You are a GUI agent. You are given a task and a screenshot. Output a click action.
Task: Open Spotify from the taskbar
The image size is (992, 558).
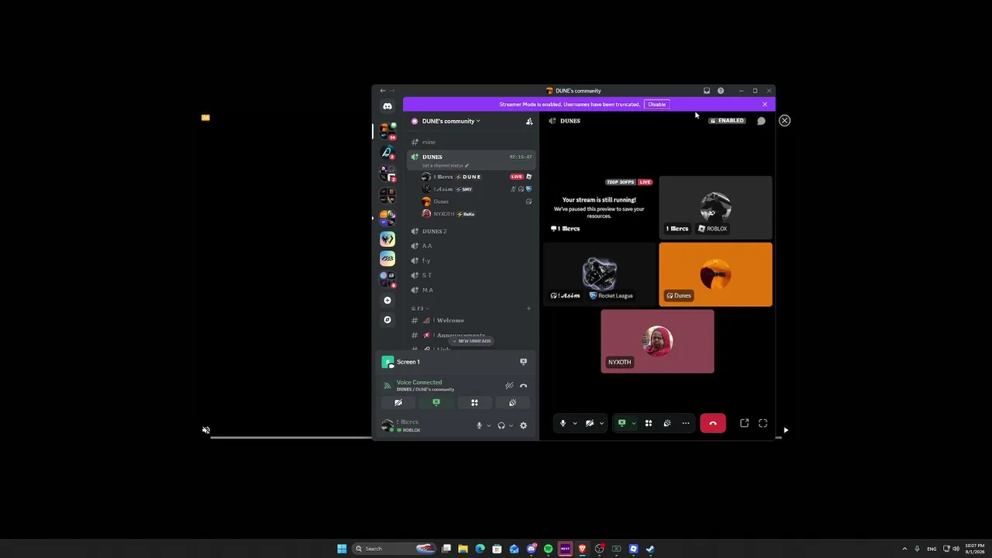(548, 549)
